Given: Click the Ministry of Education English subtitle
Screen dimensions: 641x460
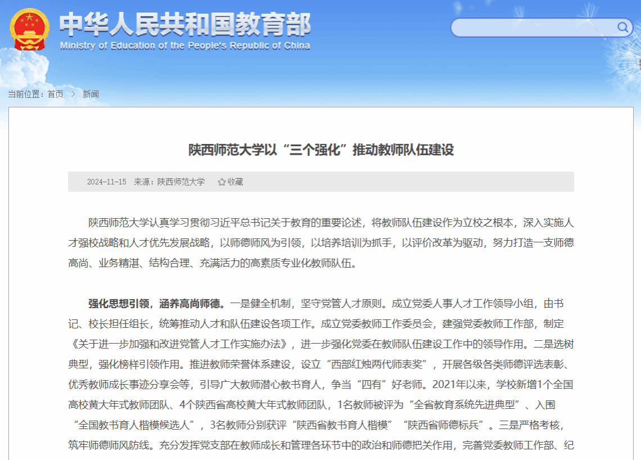Looking at the screenshot, I should pos(185,46).
